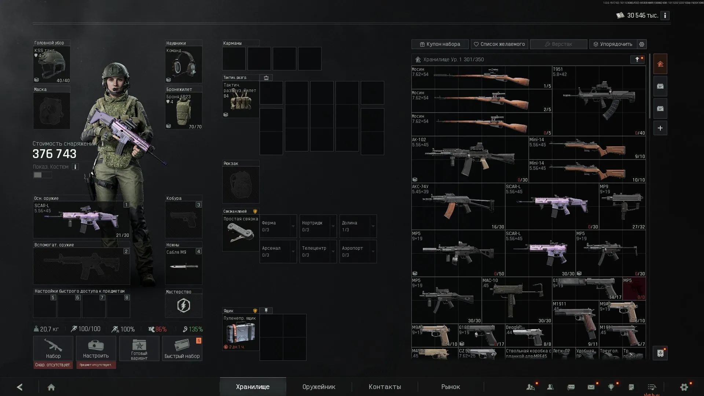Image resolution: width=704 pixels, height=396 pixels.
Task: Click the storage upgrade arrow icon
Action: (638, 59)
